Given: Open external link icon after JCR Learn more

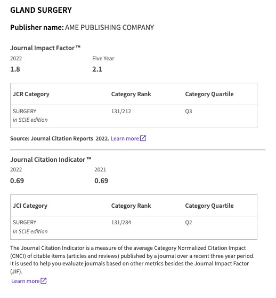Looking at the screenshot, I should pyautogui.click(x=143, y=138).
